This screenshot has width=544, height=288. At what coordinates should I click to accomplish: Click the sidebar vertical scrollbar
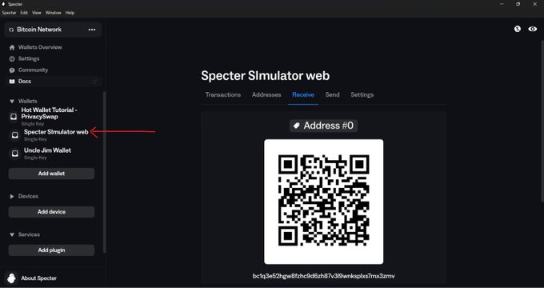(x=105, y=172)
